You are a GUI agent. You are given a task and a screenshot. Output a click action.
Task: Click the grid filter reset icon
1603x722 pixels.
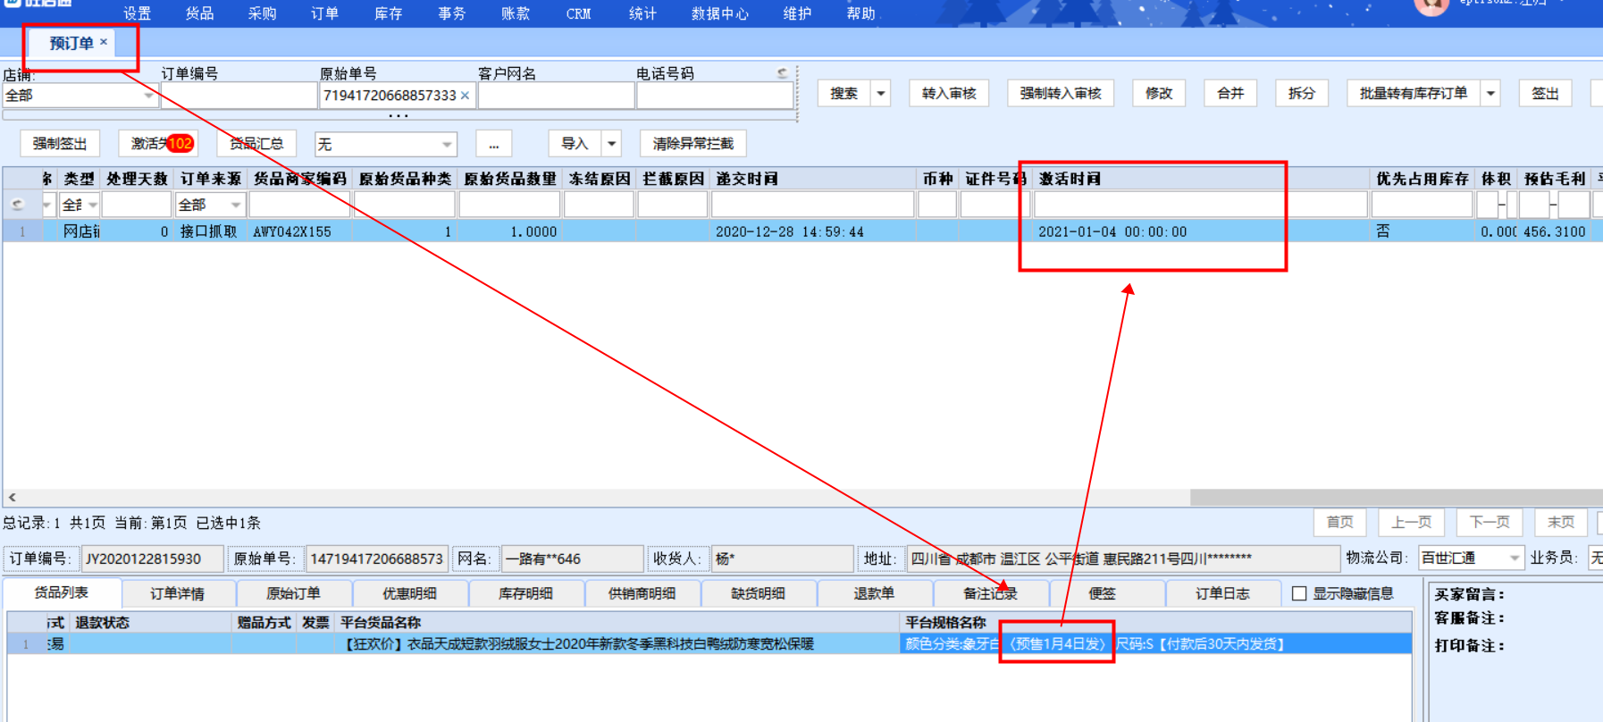click(17, 205)
